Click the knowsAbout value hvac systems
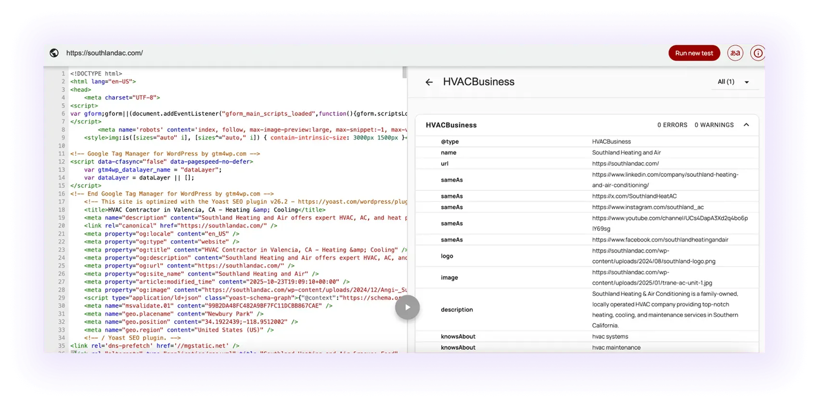The image size is (818, 406). pos(610,337)
